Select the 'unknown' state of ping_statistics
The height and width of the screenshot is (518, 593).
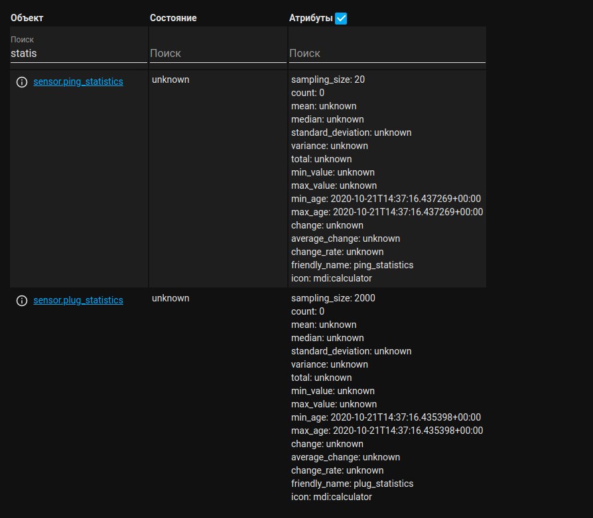170,79
